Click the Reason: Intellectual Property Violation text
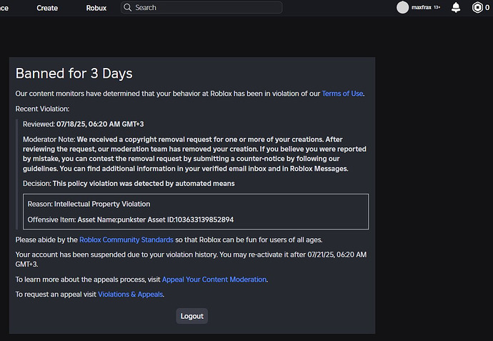Image resolution: width=493 pixels, height=341 pixels. tap(89, 204)
